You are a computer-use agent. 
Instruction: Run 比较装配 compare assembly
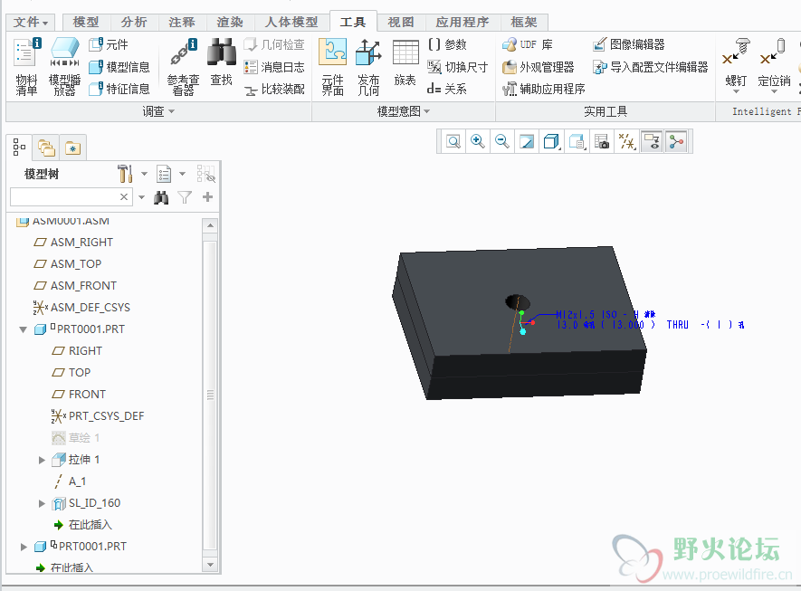pos(274,89)
